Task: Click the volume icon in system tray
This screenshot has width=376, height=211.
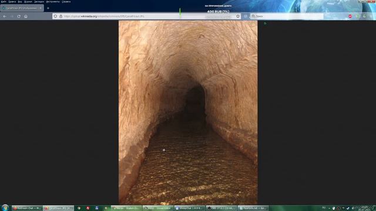Action: [352, 208]
